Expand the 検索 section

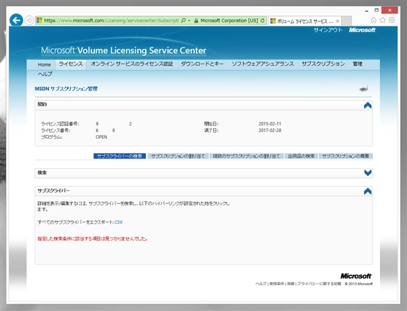pyautogui.click(x=368, y=173)
